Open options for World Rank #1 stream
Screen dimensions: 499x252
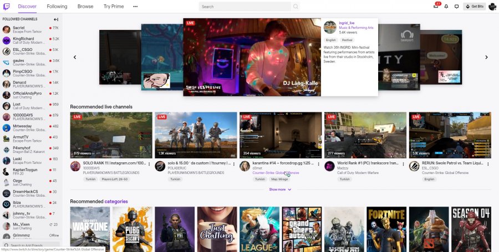(403, 164)
